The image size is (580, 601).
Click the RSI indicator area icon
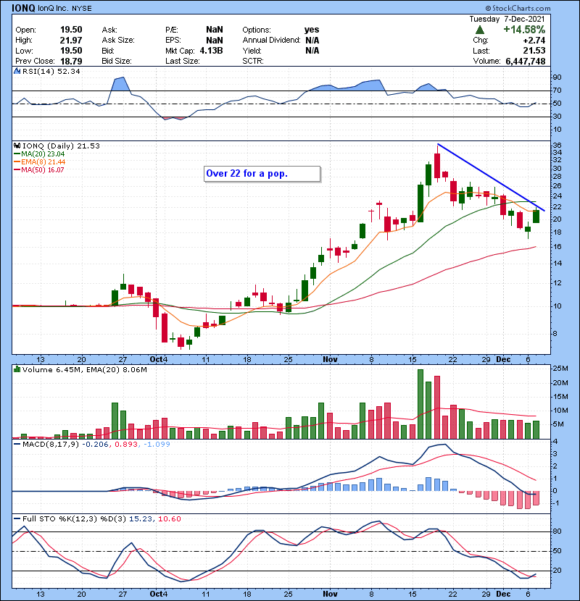pos(17,71)
